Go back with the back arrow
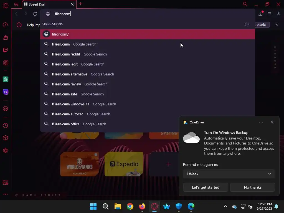Screen dimensions: 284x213 coord(16,14)
